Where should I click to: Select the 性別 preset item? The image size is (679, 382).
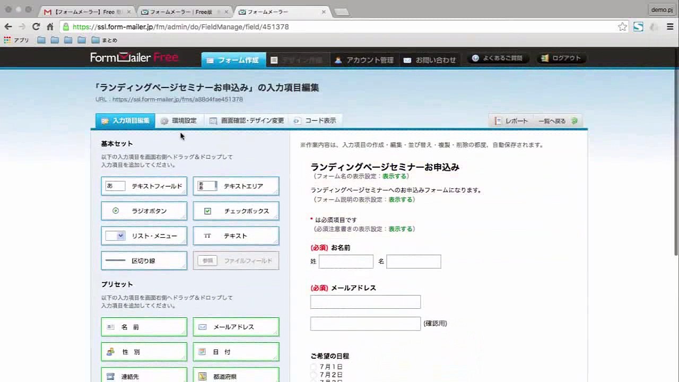(144, 352)
